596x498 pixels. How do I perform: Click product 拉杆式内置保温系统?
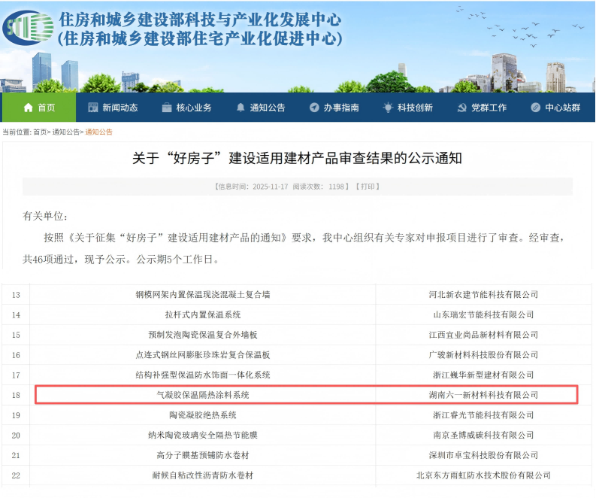tap(203, 314)
